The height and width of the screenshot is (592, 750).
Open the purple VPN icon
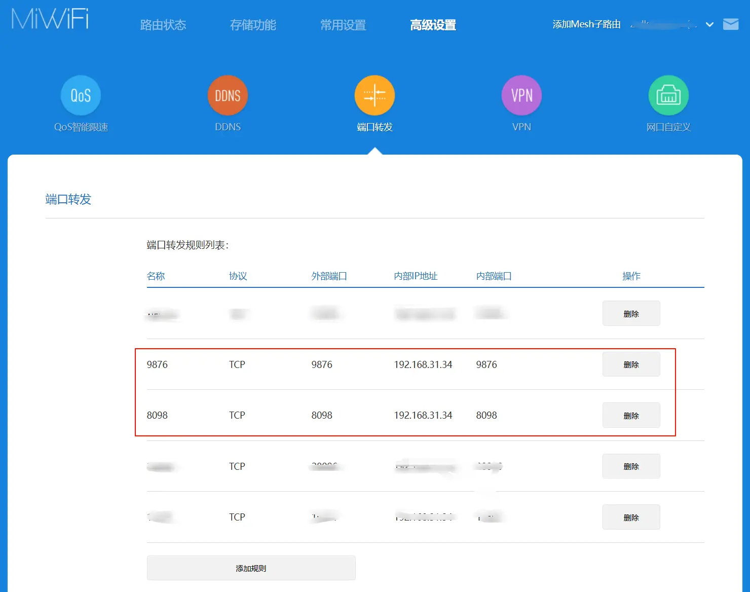click(x=521, y=96)
